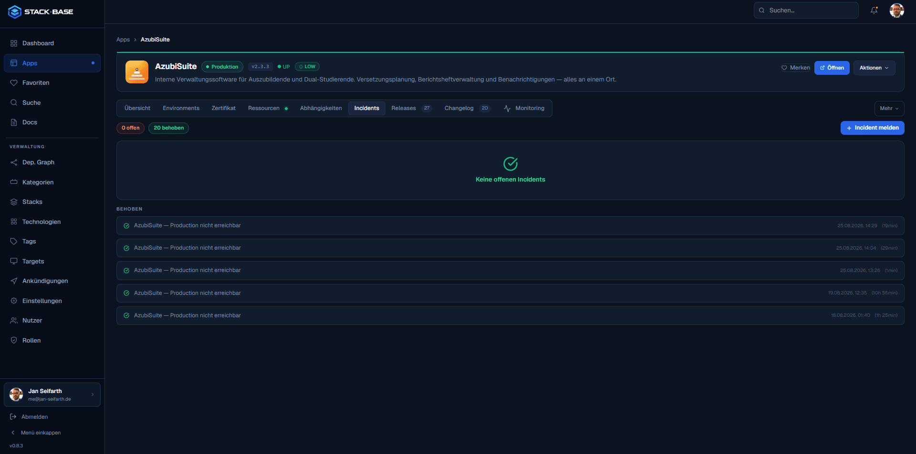Focus the Suchen search field
Image resolution: width=916 pixels, height=454 pixels.
pyautogui.click(x=806, y=10)
